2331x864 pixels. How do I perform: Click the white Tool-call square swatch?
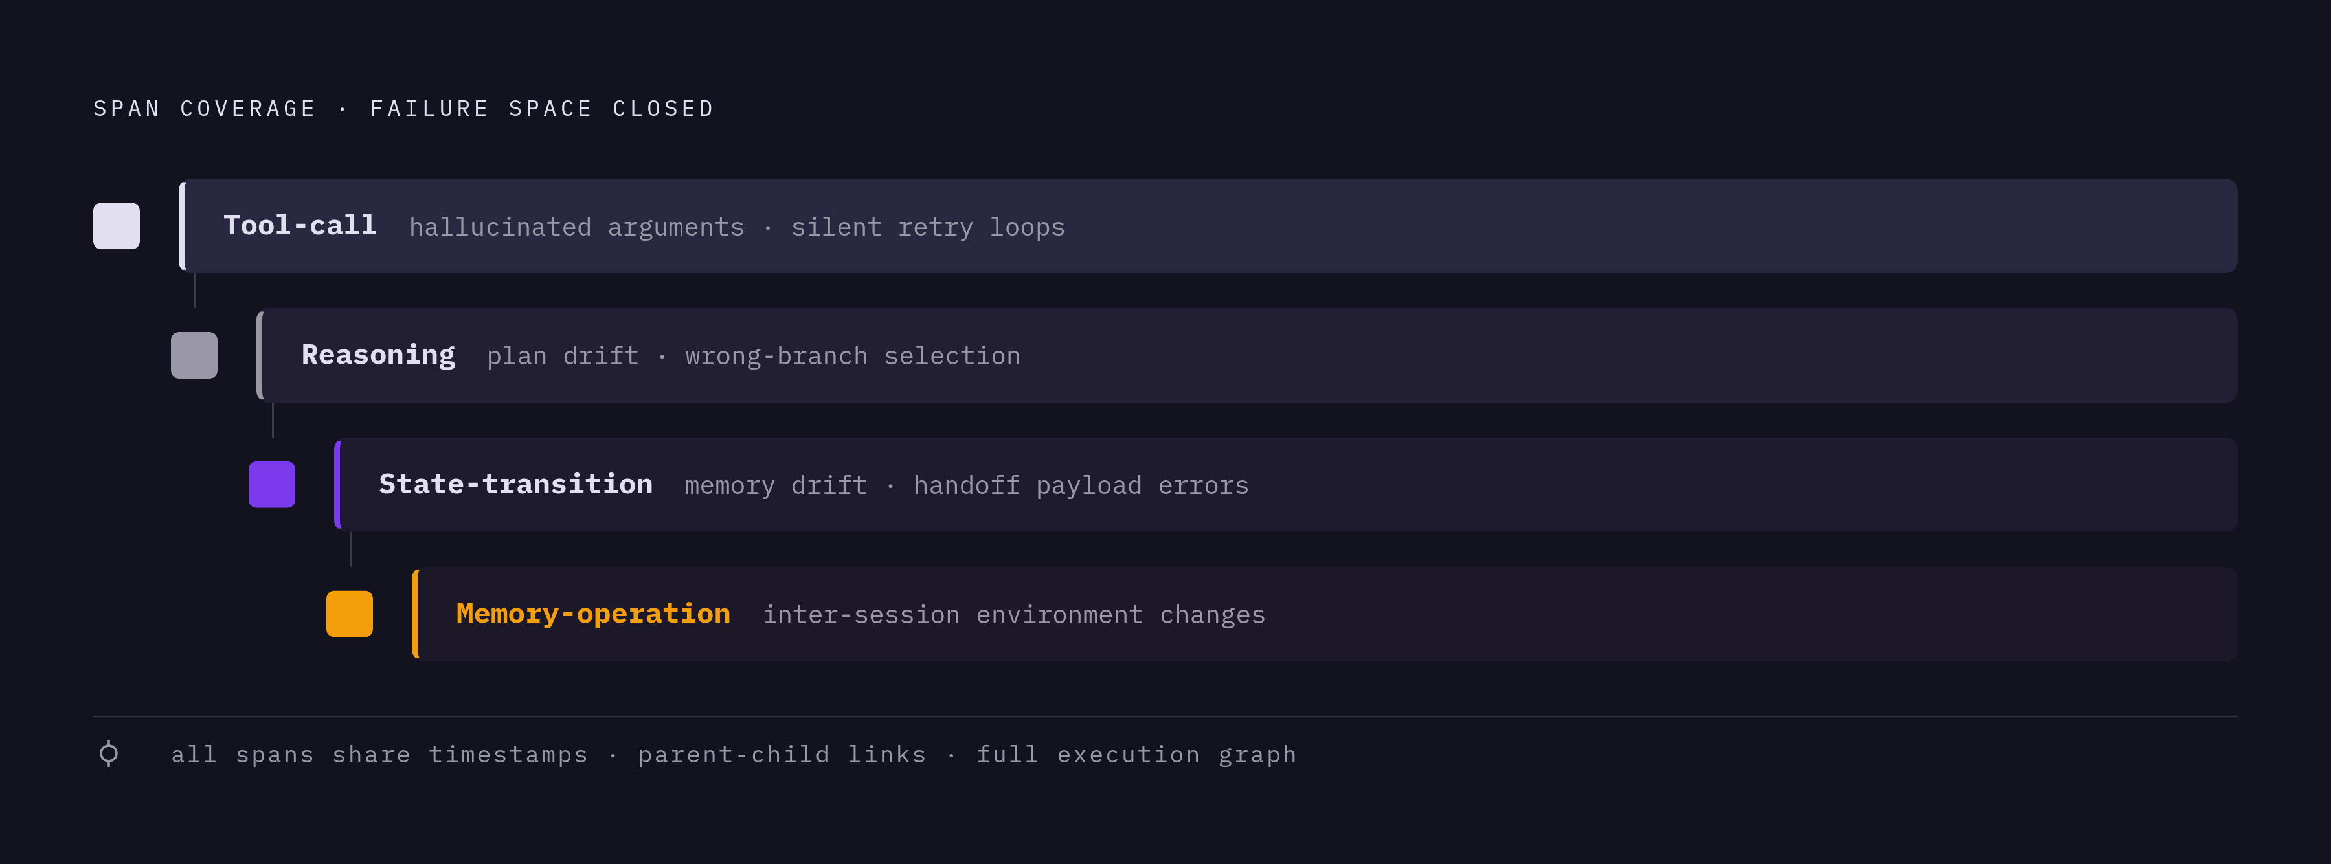tap(117, 226)
